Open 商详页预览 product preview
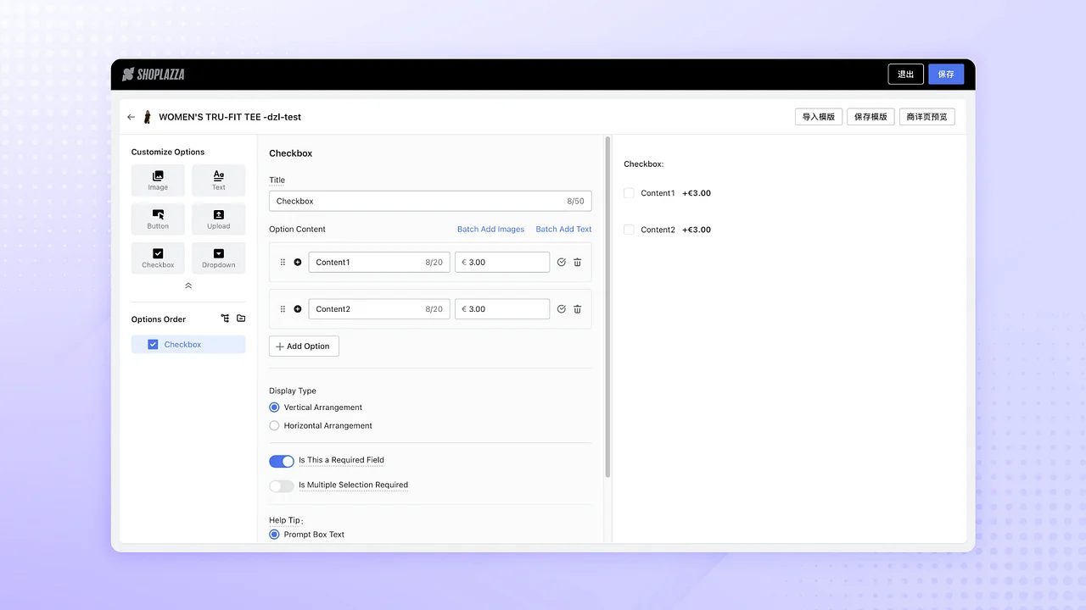Screen dimensions: 1086x610 926,116
